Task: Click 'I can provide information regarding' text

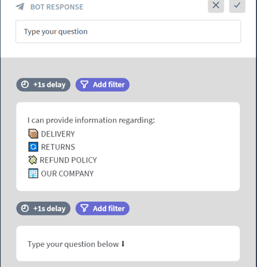Action: tap(91, 121)
